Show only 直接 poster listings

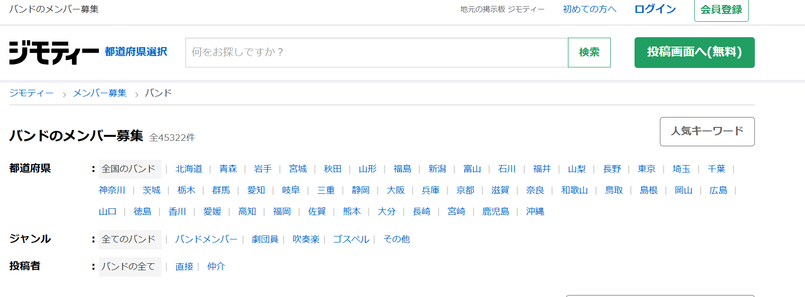[184, 267]
